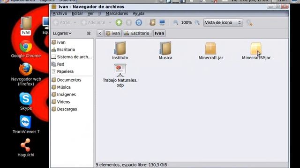Zoom out with the magnifier icon
This screenshot has height=168, width=300.
pyautogui.click(x=175, y=22)
